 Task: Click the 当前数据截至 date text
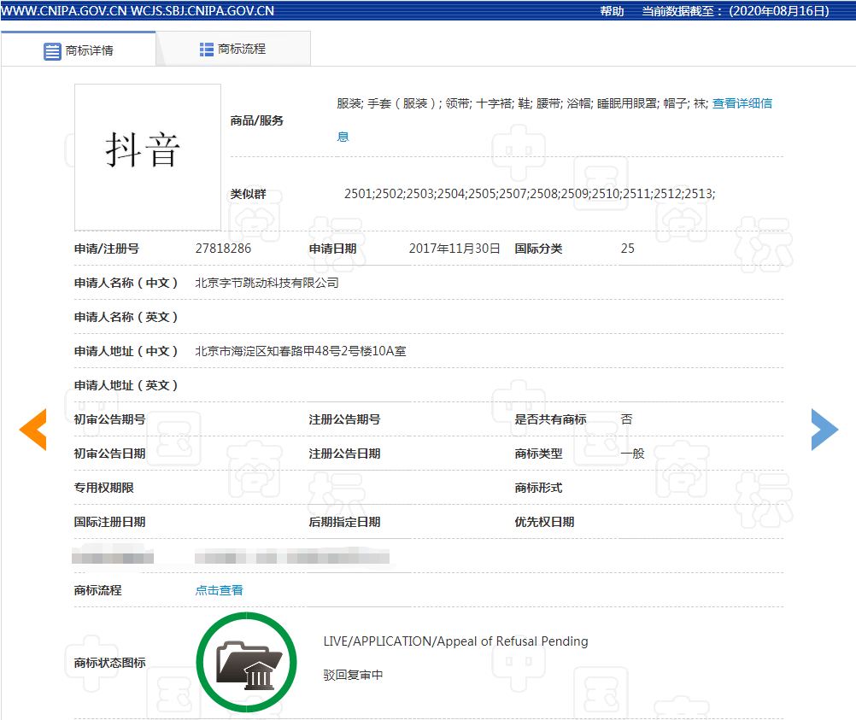736,11
